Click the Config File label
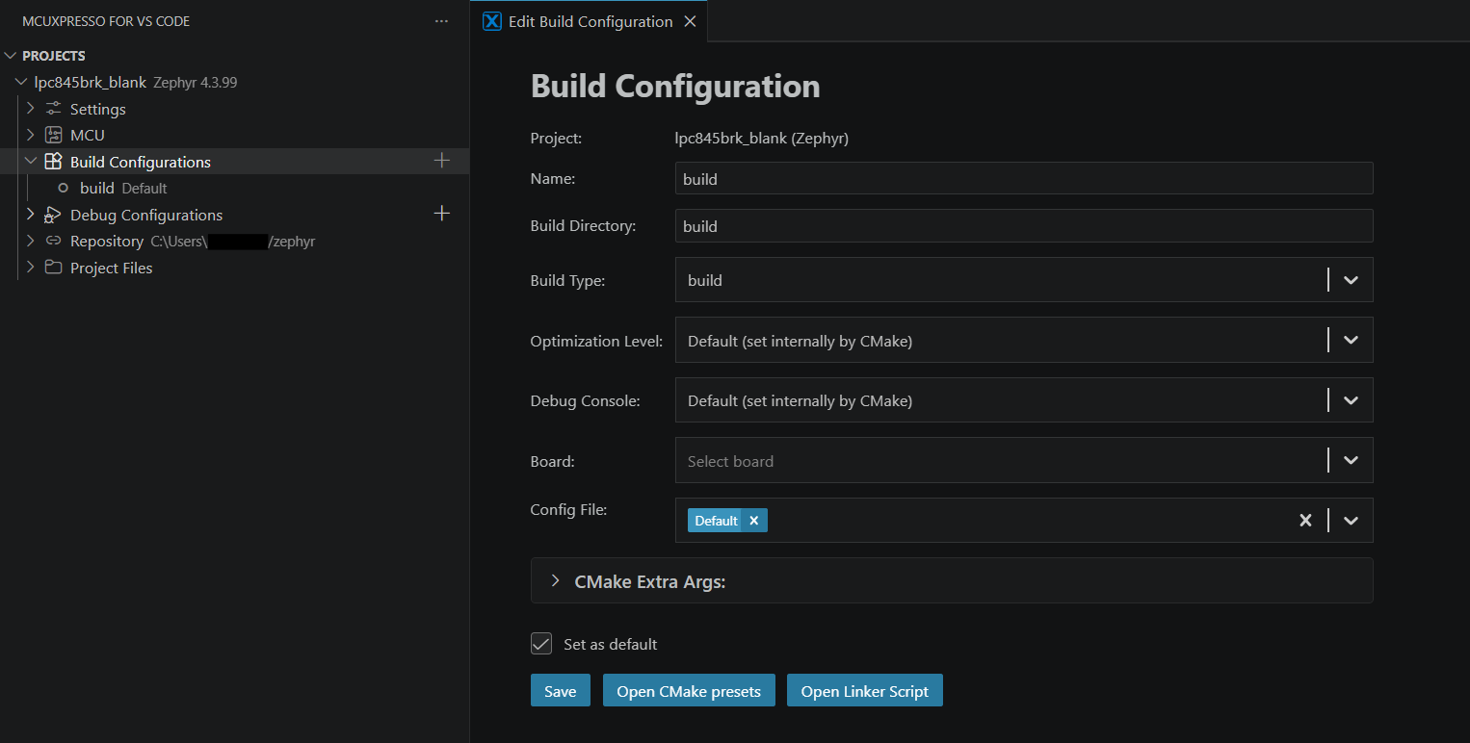Screen dimensions: 1470x743 [568, 510]
